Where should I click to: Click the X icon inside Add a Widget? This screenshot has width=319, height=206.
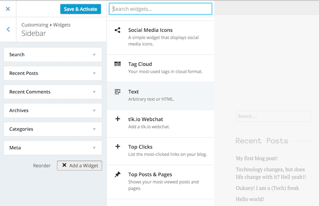pos(64,165)
